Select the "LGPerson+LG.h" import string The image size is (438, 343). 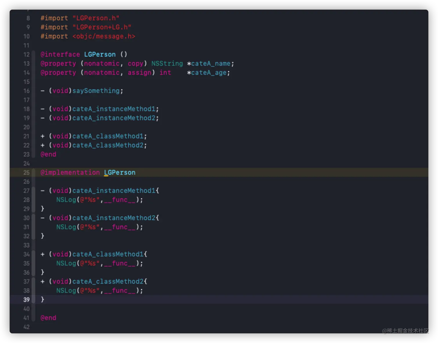(102, 27)
